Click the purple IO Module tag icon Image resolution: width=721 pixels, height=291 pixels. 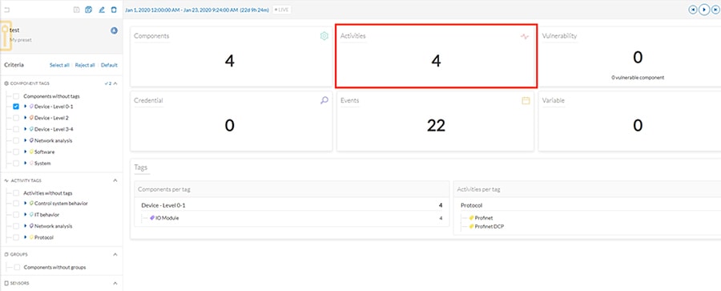tap(152, 218)
